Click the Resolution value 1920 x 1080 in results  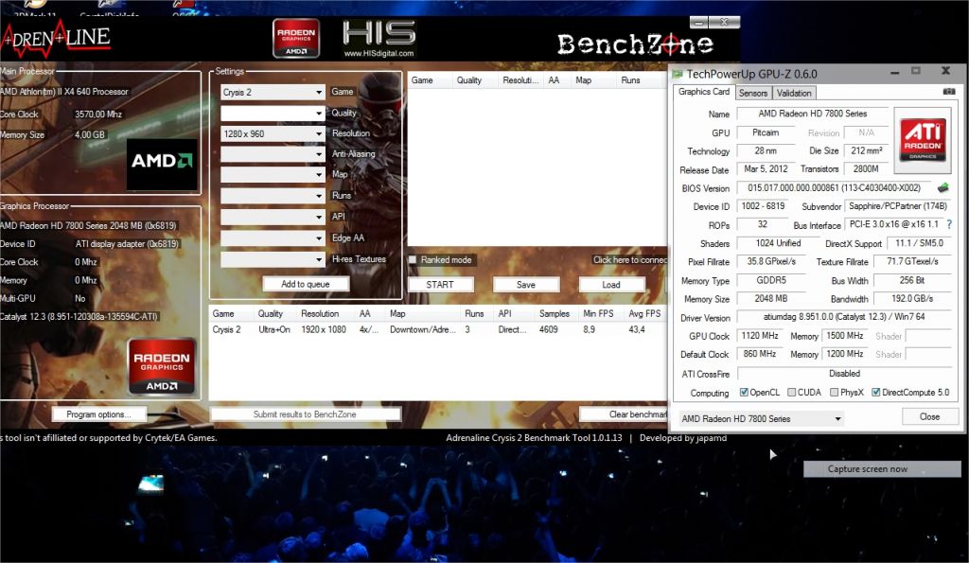[324, 330]
